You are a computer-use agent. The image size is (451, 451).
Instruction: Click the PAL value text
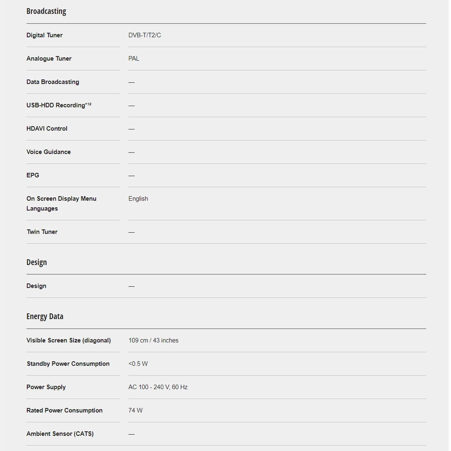click(x=134, y=59)
